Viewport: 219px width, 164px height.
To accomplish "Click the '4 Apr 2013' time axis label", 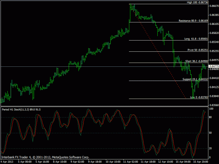I will 7,162.
